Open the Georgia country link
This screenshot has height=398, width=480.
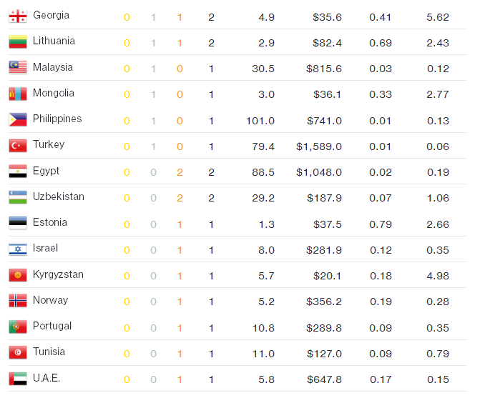[51, 16]
